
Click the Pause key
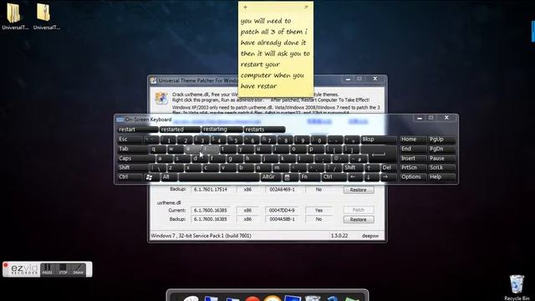click(x=441, y=158)
